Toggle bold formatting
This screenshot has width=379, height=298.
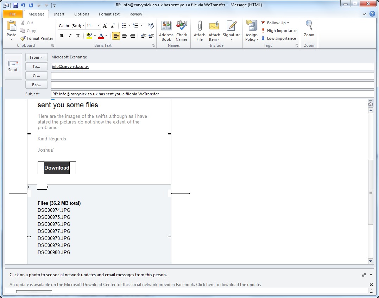62,36
